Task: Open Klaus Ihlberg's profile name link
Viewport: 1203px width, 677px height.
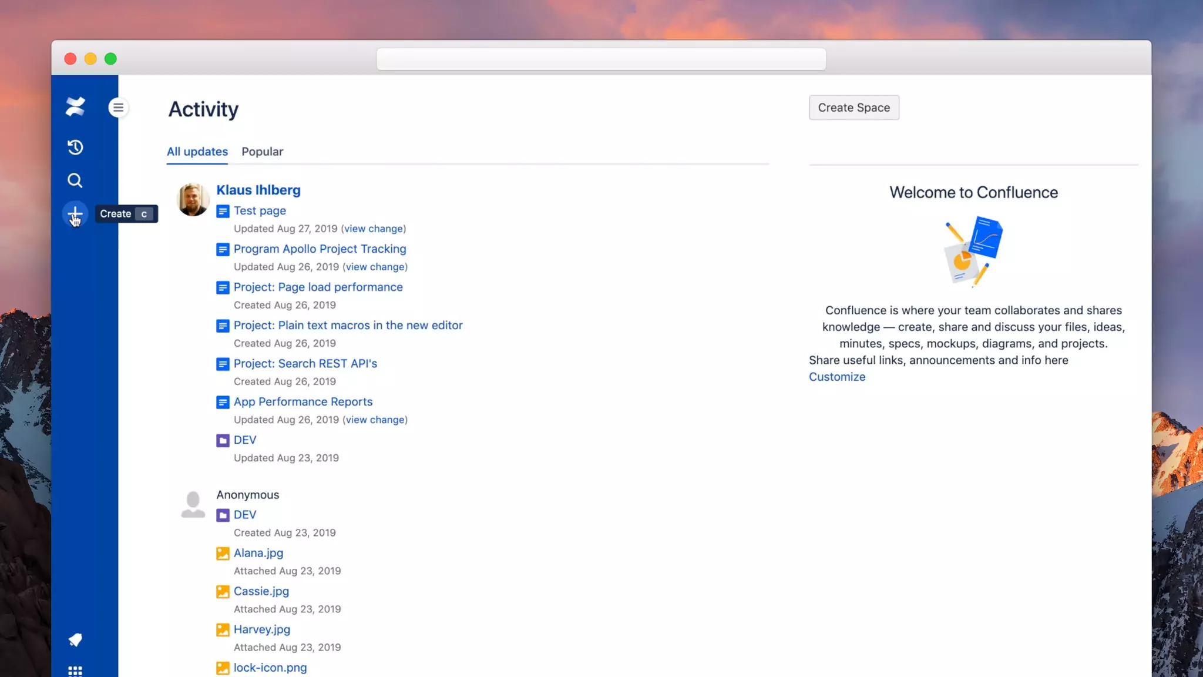Action: (x=258, y=190)
